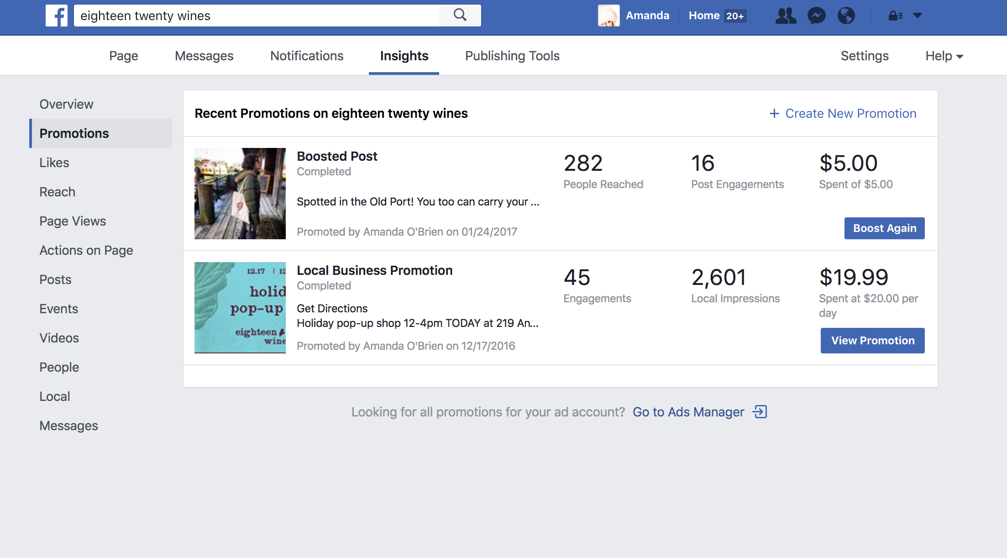
Task: Open Messages in the sidebar
Action: point(68,426)
